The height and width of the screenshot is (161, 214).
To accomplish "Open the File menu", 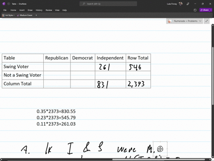I will pos(5,10).
